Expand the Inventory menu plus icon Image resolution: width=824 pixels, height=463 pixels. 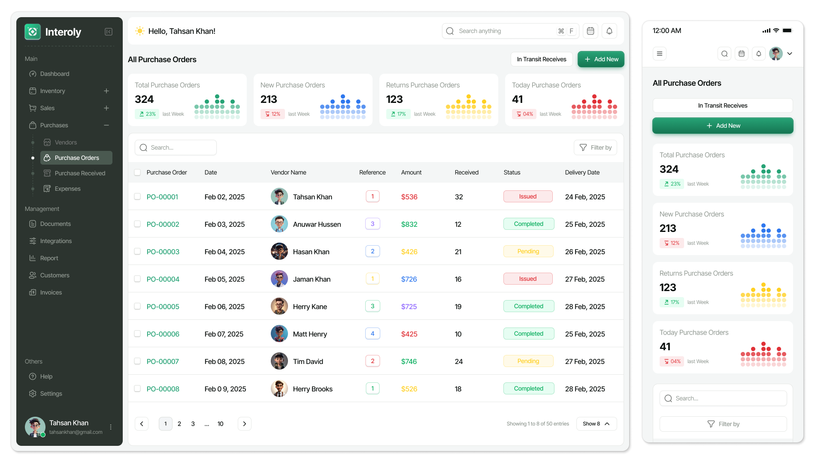[106, 91]
